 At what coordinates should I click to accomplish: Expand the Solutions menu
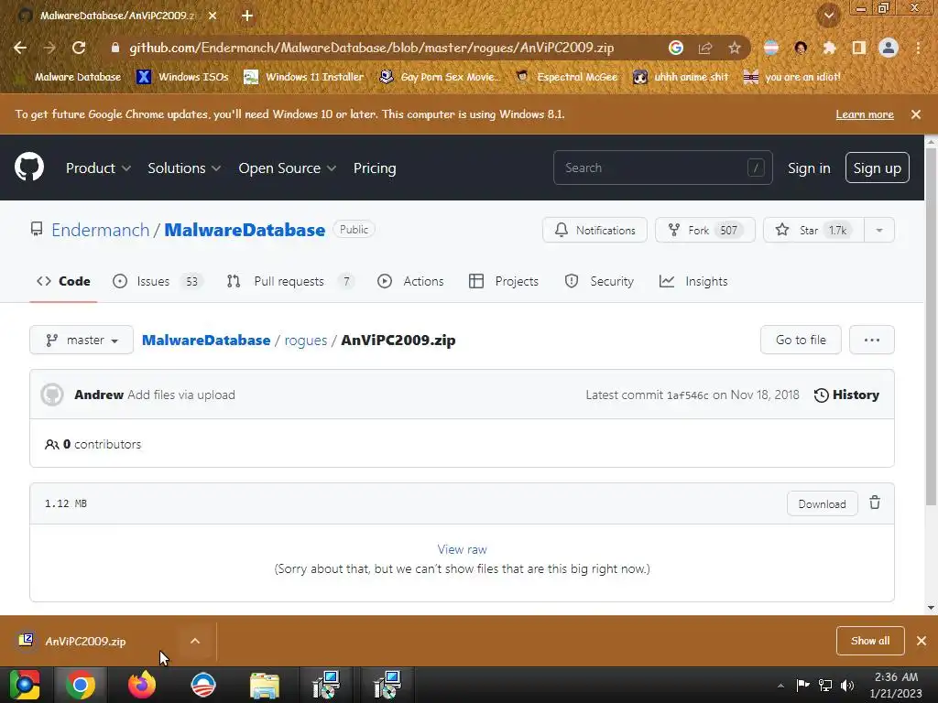184,168
